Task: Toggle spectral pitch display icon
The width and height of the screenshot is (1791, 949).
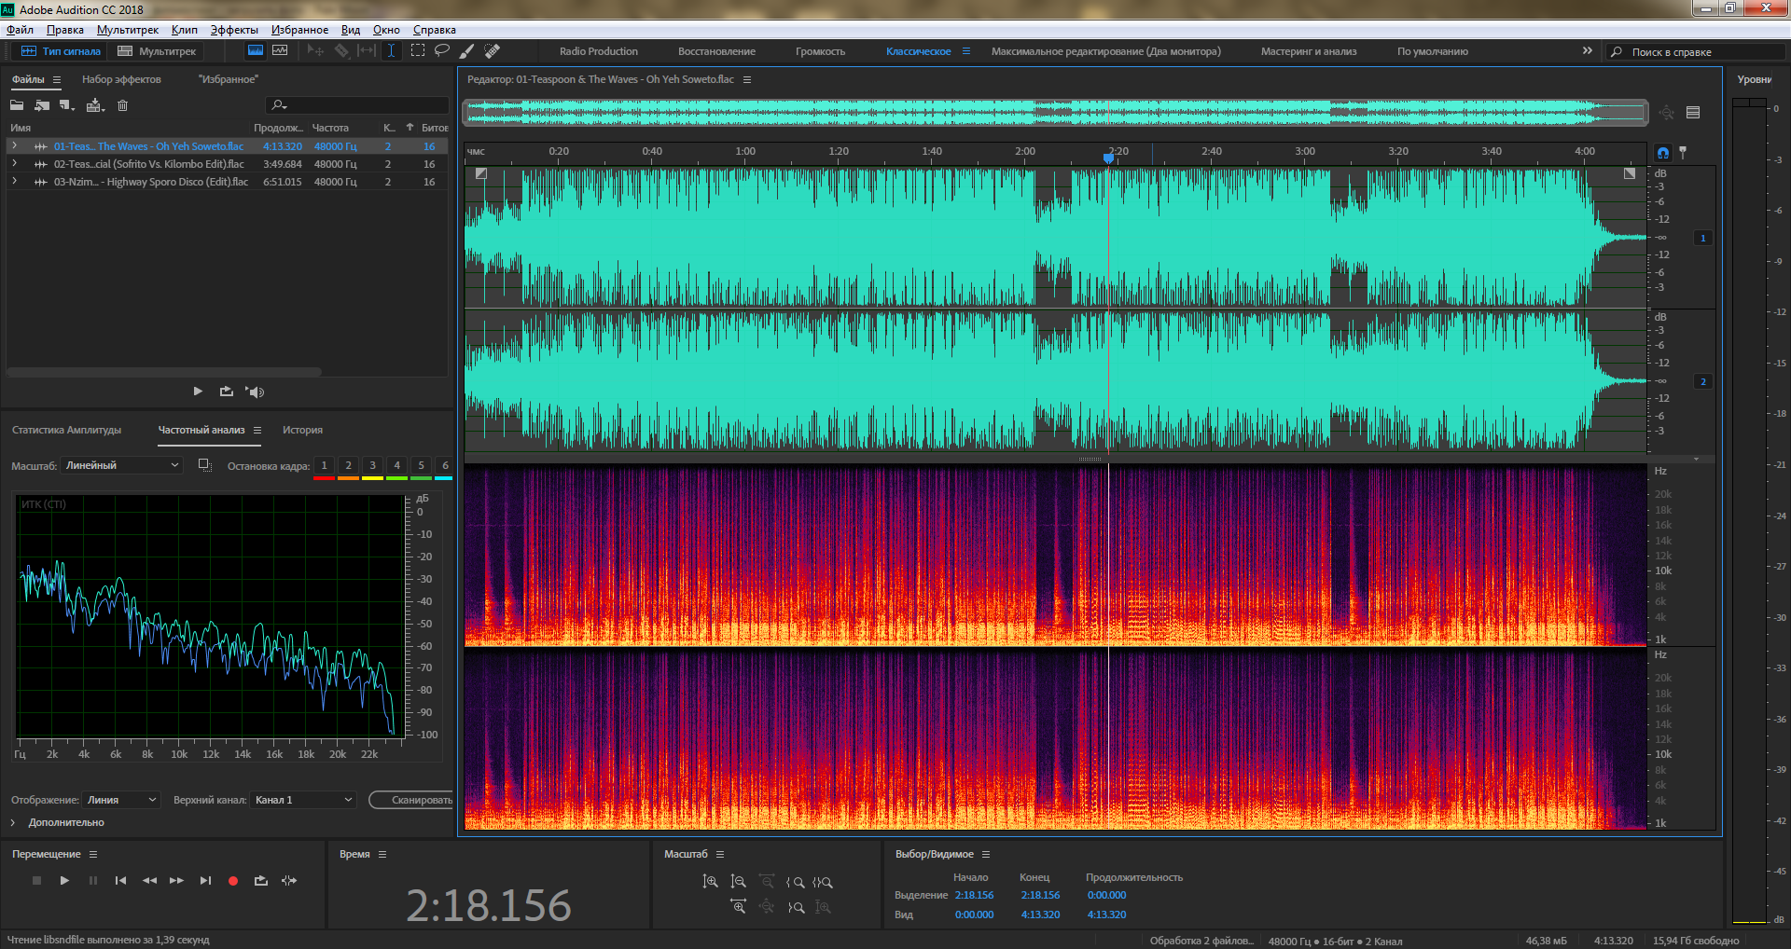Action: click(280, 50)
